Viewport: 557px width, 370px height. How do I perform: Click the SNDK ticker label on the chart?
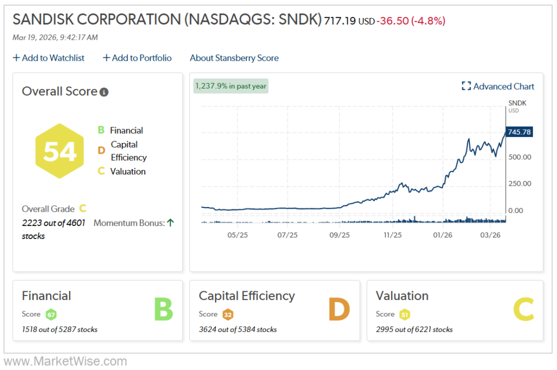(517, 103)
